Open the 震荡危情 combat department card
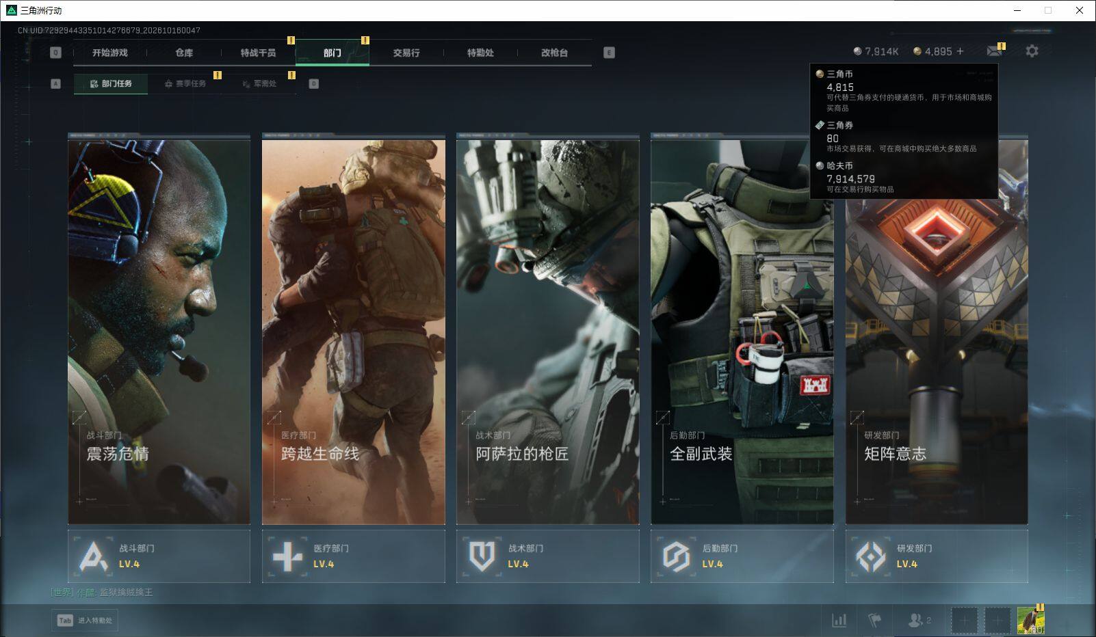1096x637 pixels. pyautogui.click(x=159, y=329)
